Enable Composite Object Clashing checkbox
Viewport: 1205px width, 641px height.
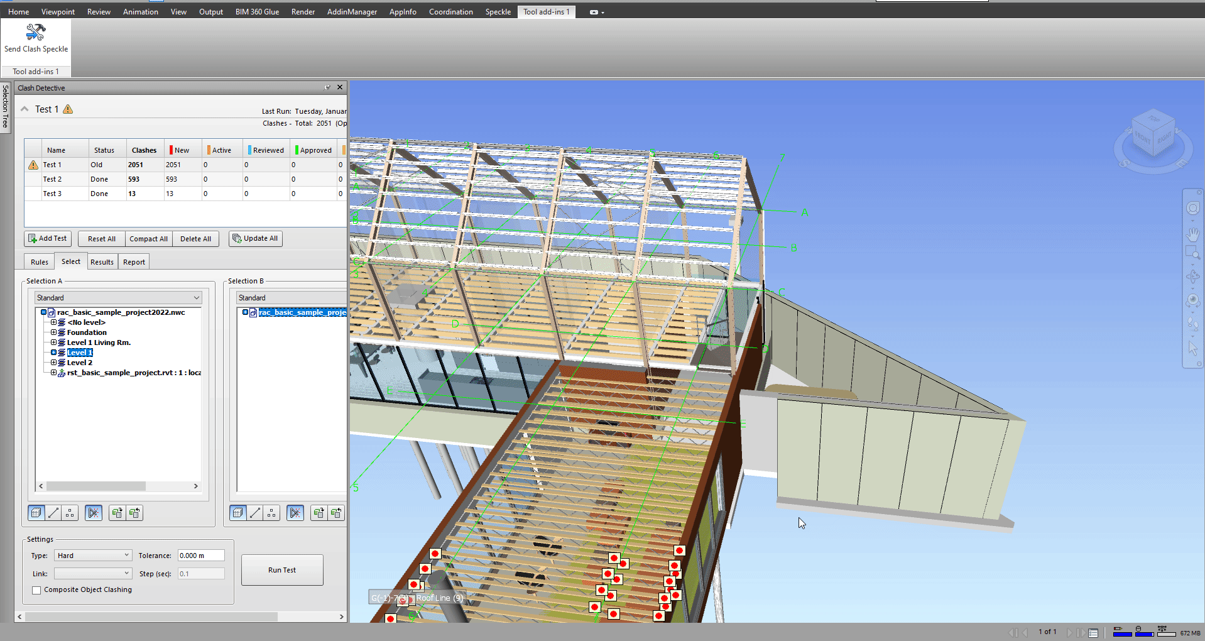[x=36, y=590]
